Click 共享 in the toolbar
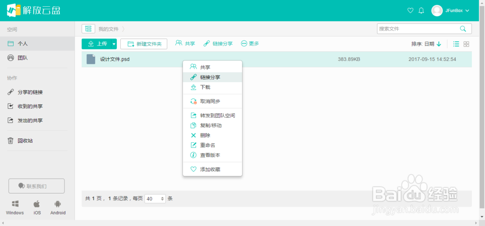This screenshot has width=485, height=226. pos(185,44)
